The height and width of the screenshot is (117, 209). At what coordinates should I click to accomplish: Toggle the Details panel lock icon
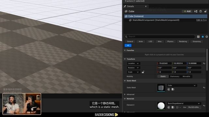pos(205,11)
